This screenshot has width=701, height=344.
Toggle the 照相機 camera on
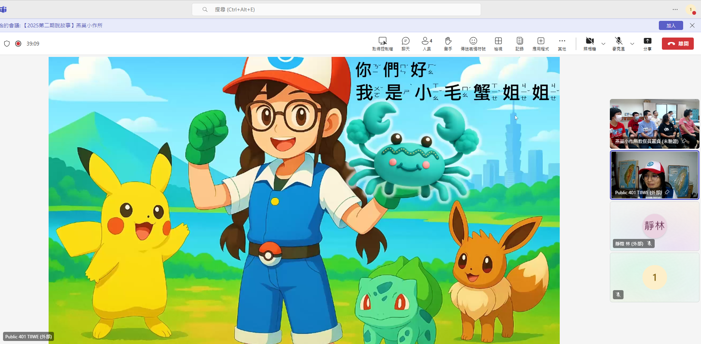tap(589, 41)
